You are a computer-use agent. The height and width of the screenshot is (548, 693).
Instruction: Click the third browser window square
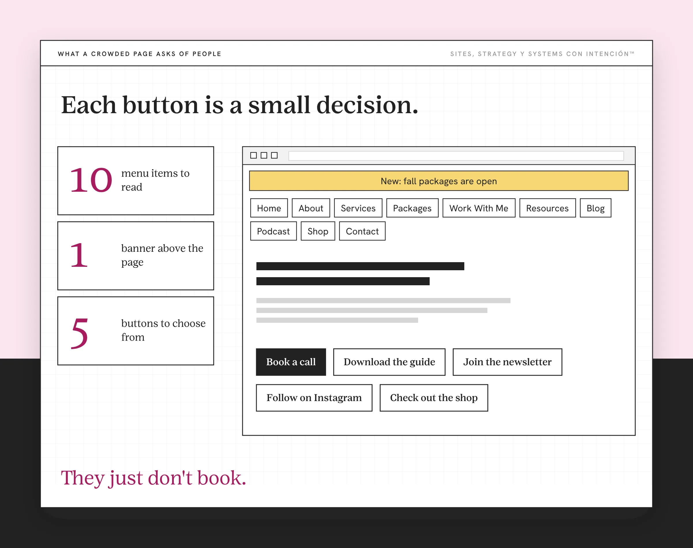[274, 156]
